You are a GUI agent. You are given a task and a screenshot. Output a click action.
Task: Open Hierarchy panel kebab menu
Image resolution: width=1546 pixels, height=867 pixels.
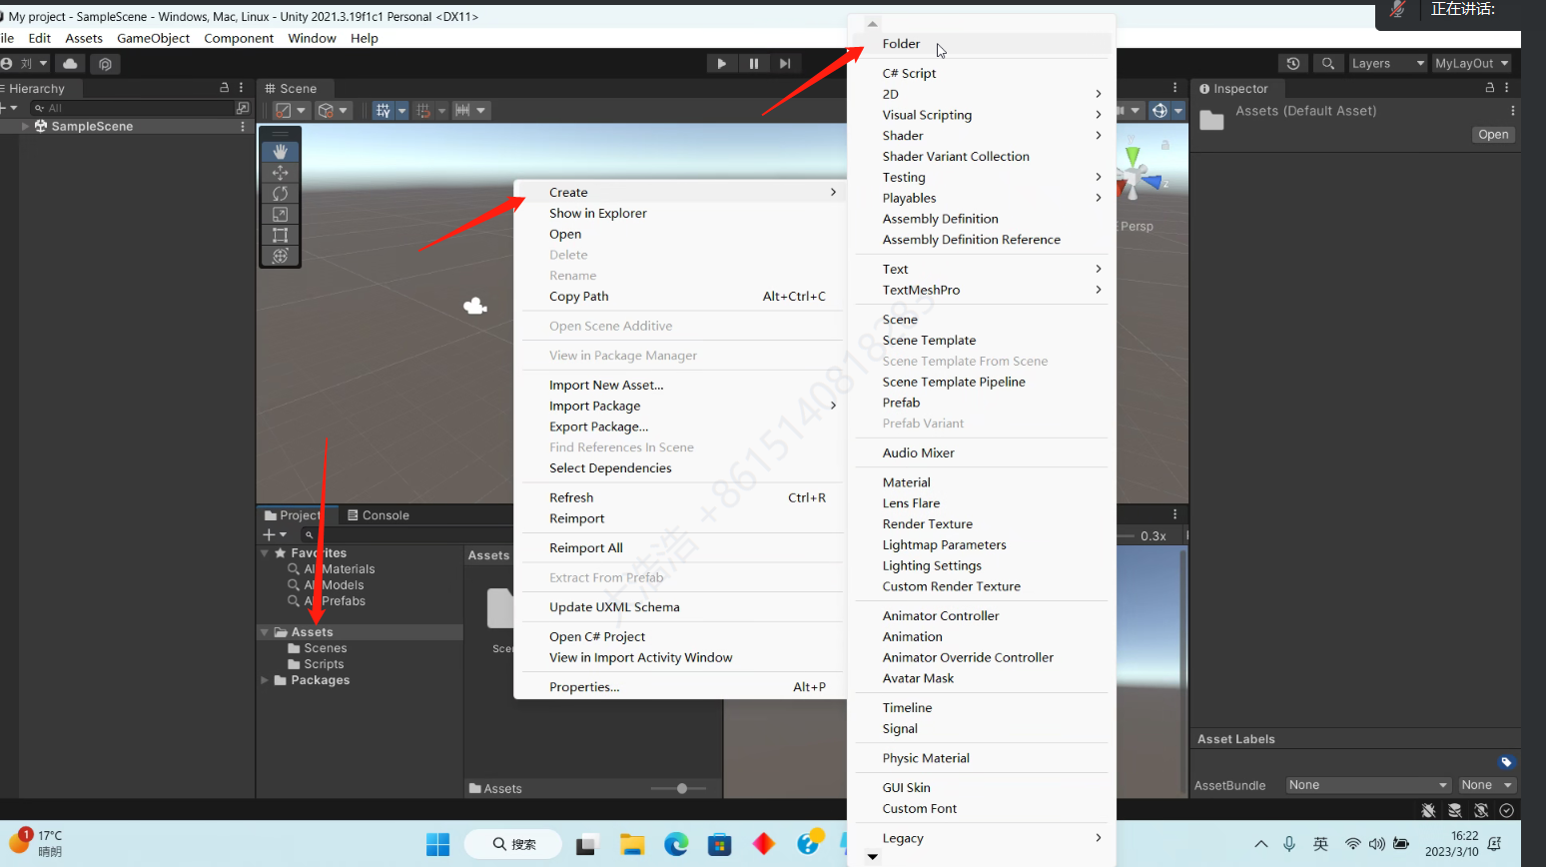point(242,88)
